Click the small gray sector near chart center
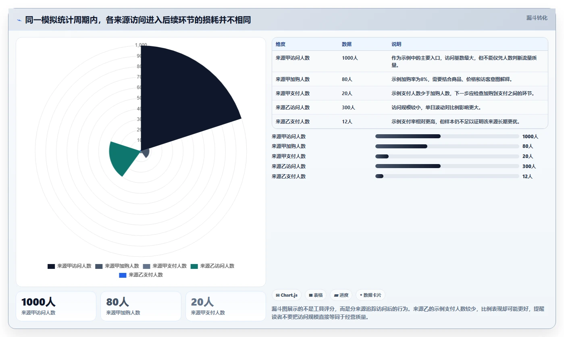The image size is (564, 337). (x=146, y=153)
